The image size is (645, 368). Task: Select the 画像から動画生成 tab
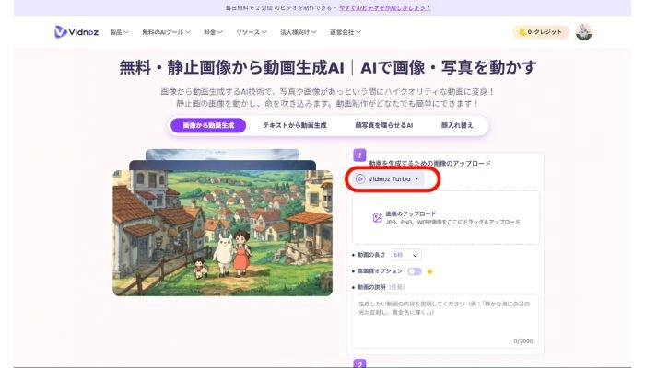[208, 125]
